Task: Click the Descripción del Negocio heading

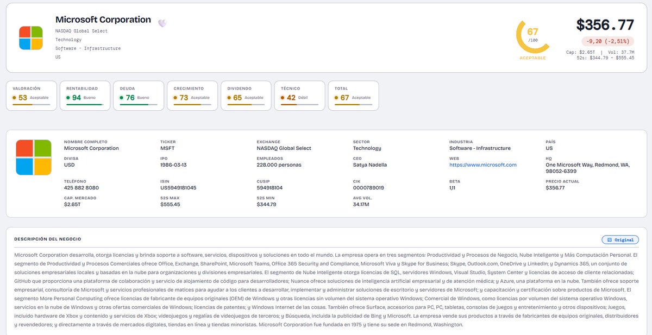Action: [48, 239]
